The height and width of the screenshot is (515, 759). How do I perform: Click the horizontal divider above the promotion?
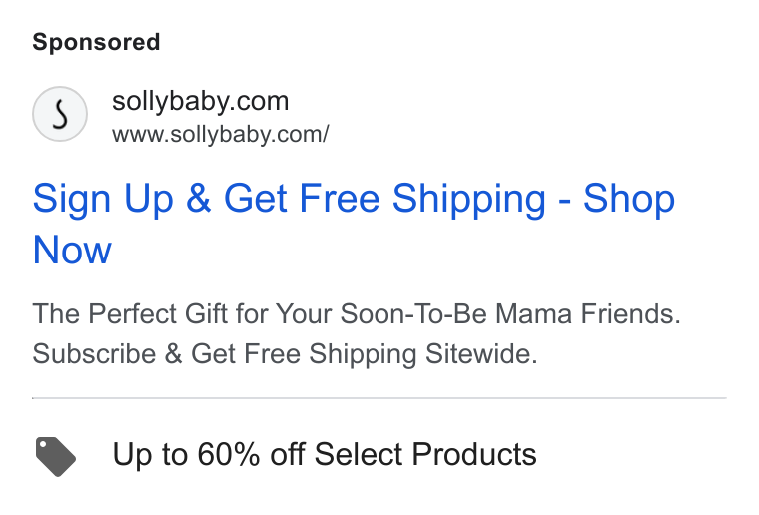pos(379,398)
